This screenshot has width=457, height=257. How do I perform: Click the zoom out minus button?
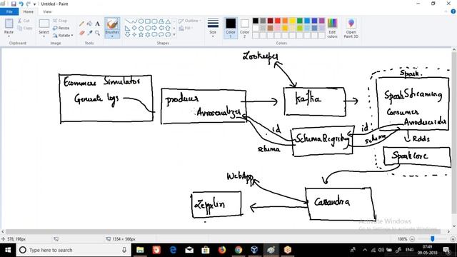pyautogui.click(x=412, y=239)
